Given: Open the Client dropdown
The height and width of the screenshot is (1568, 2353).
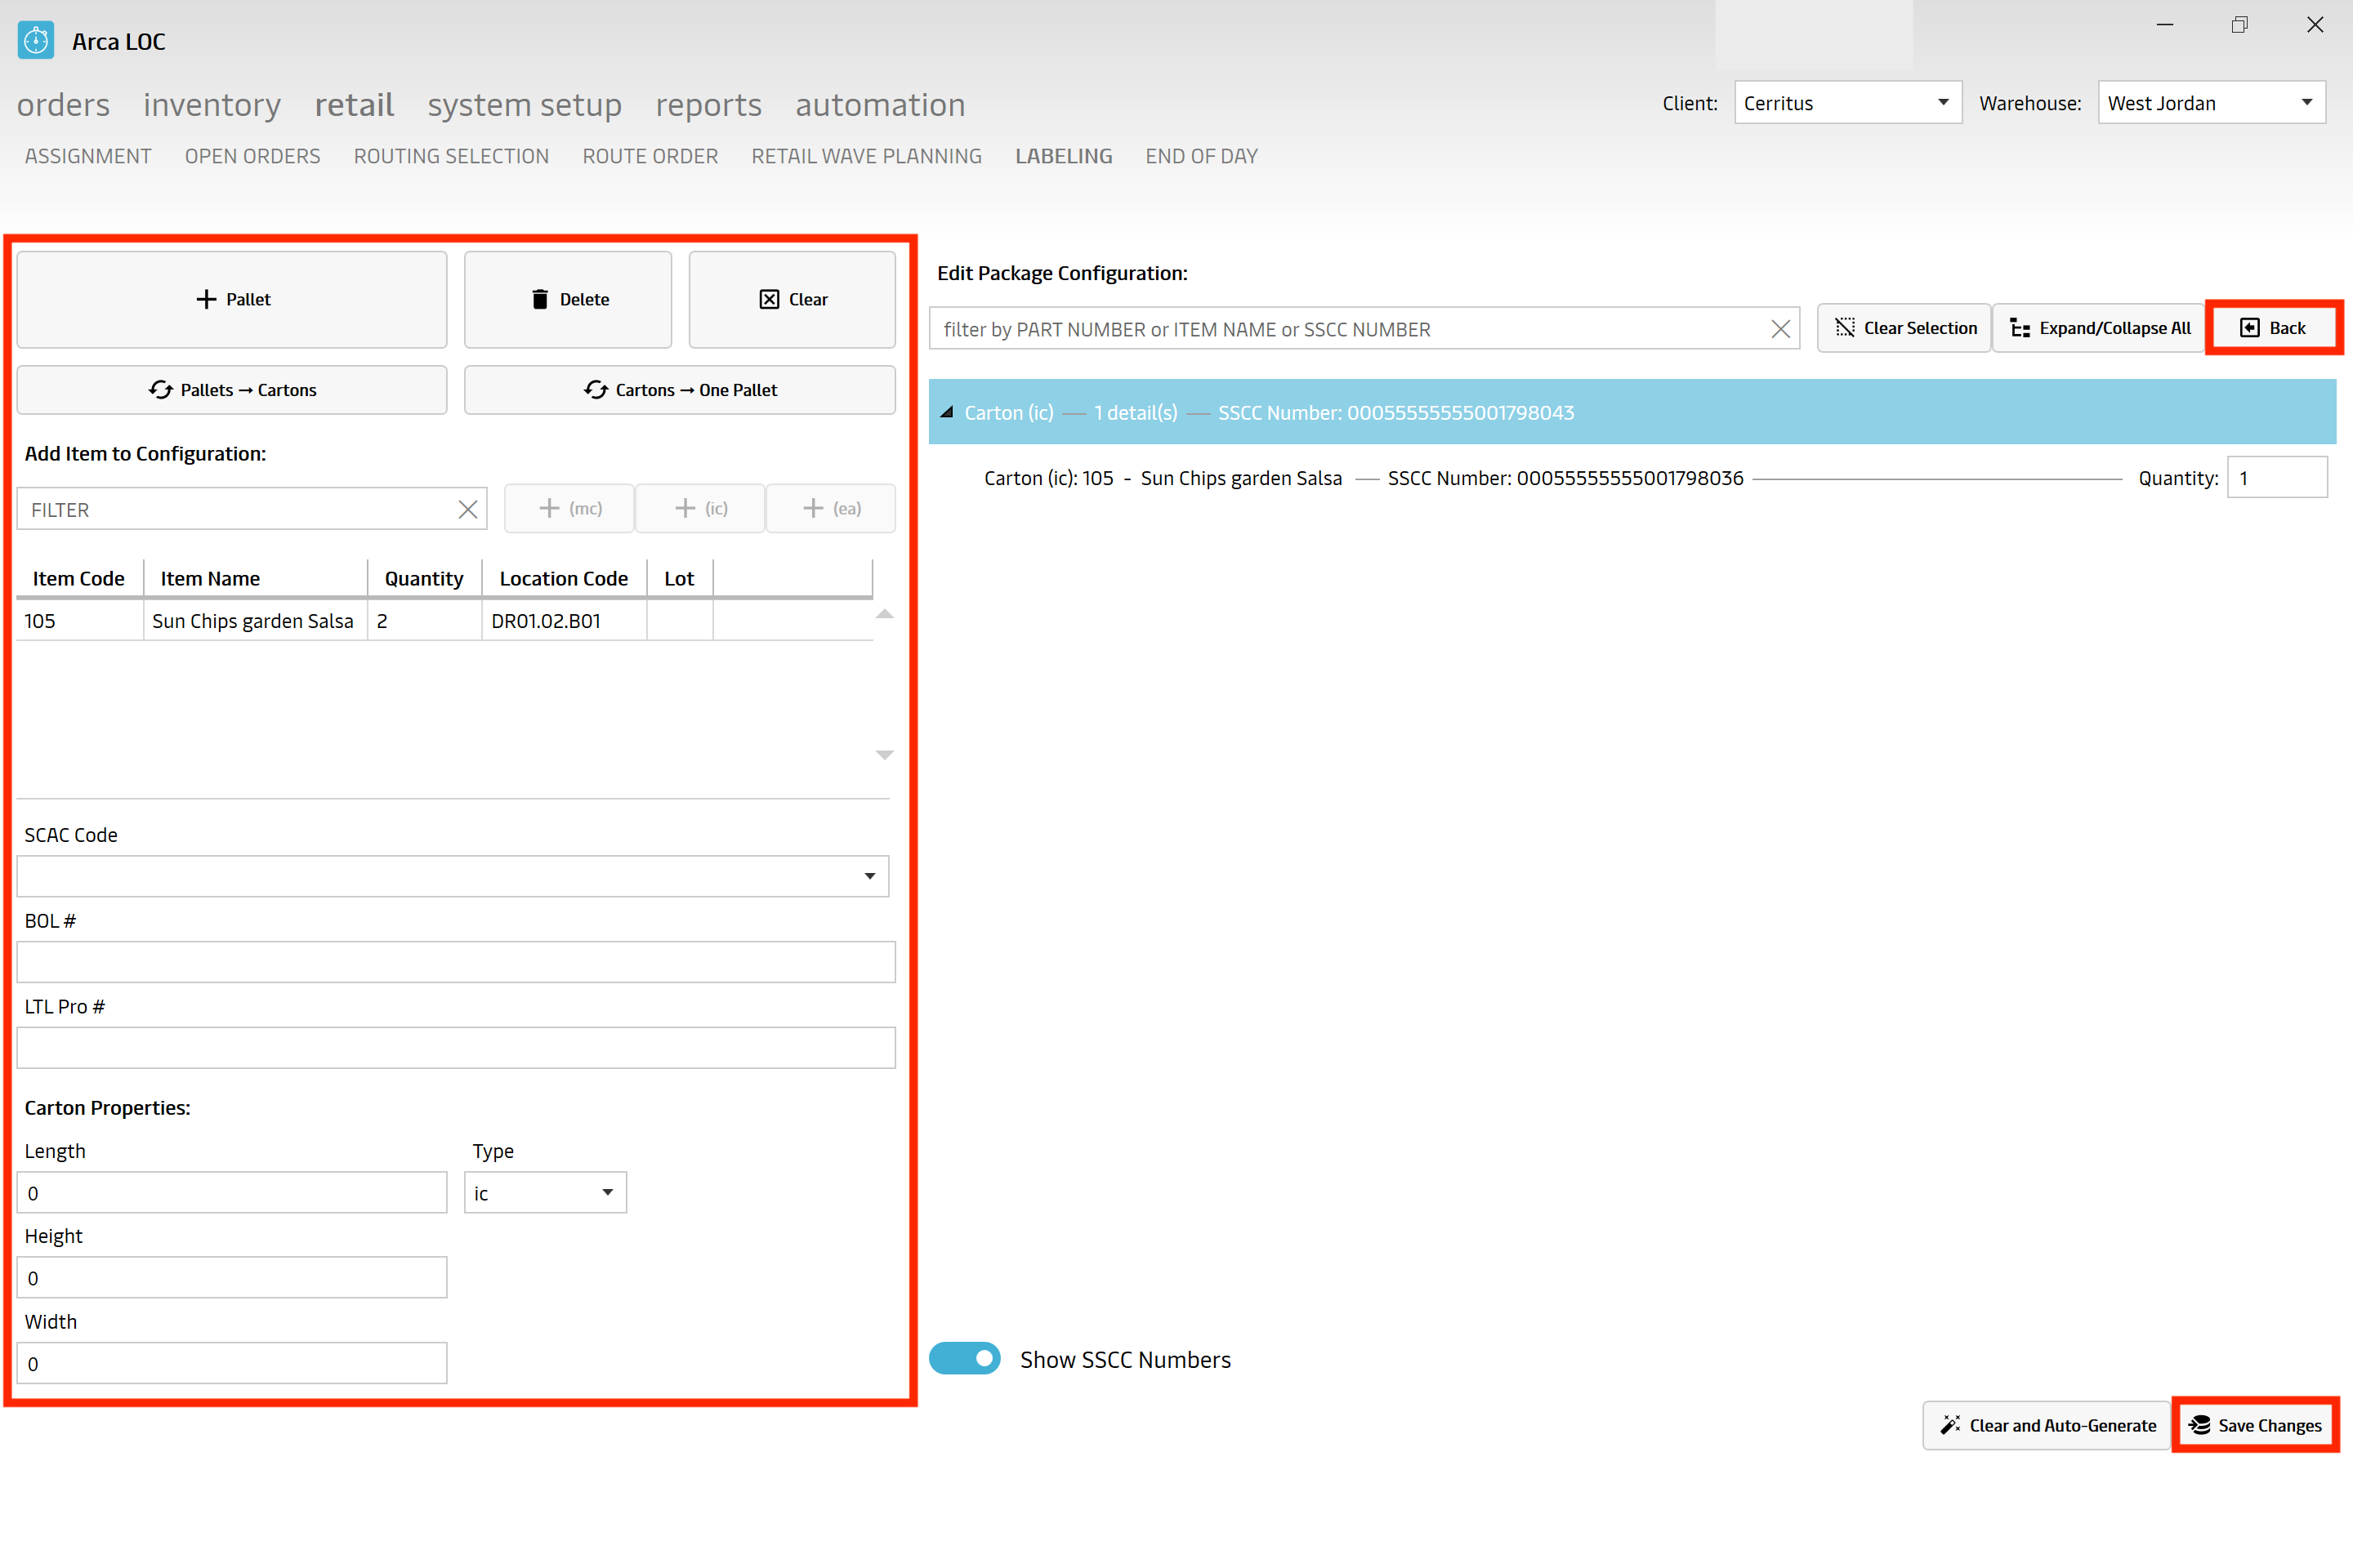Looking at the screenshot, I should (x=1848, y=103).
